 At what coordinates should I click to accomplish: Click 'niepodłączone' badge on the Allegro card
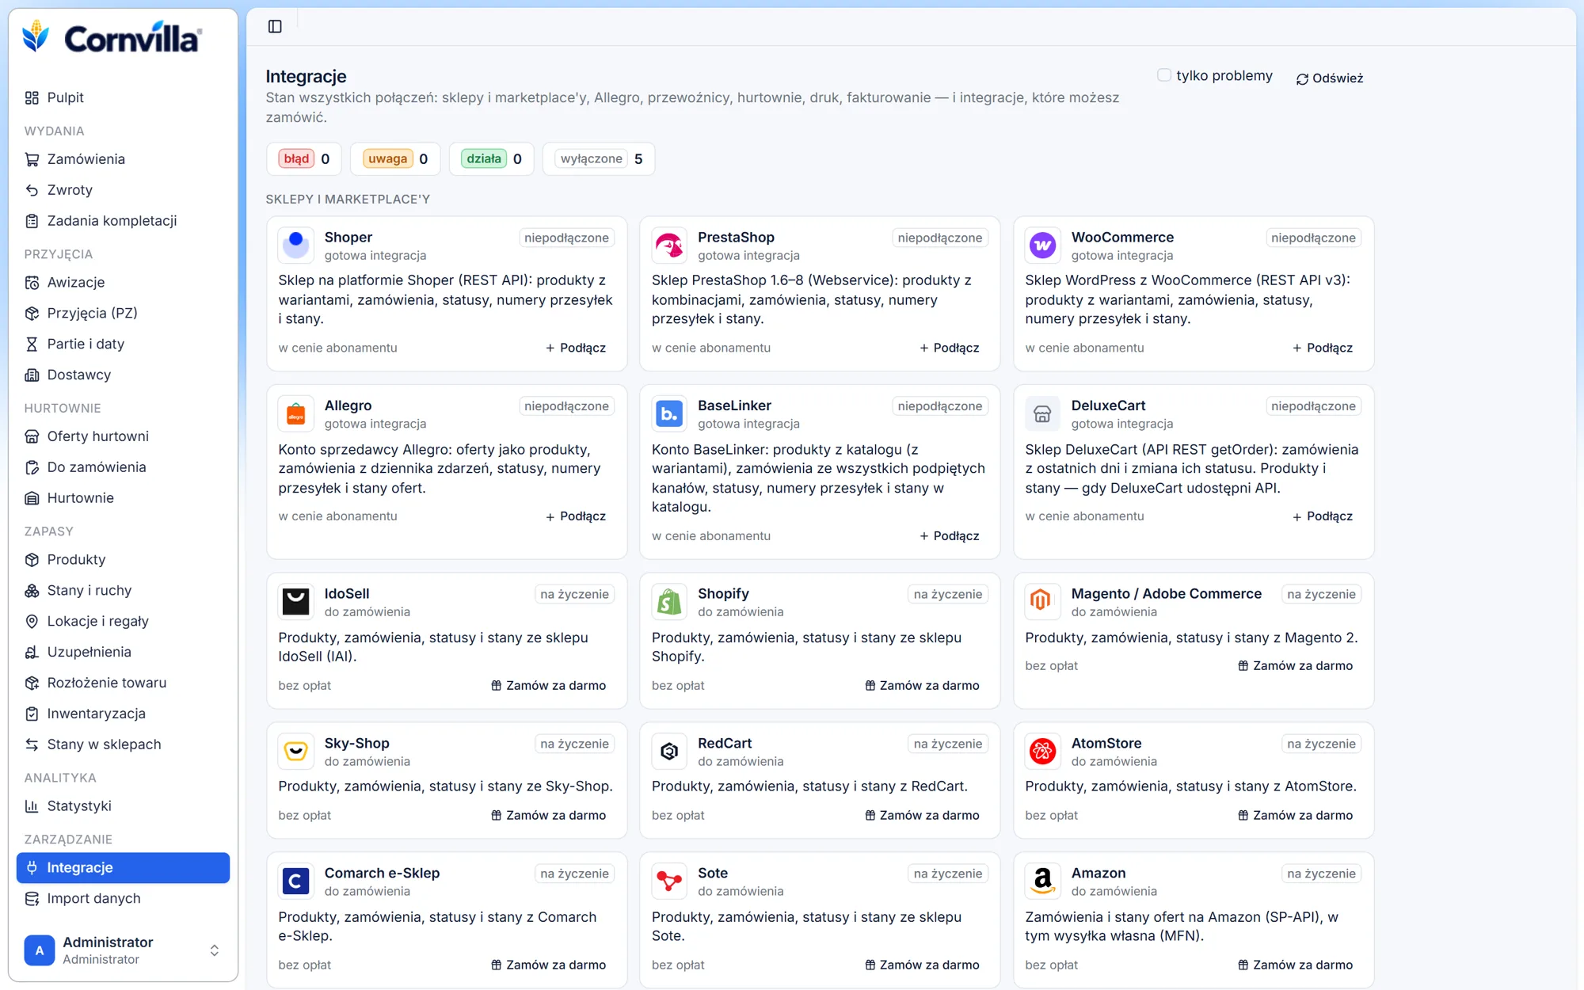point(566,406)
